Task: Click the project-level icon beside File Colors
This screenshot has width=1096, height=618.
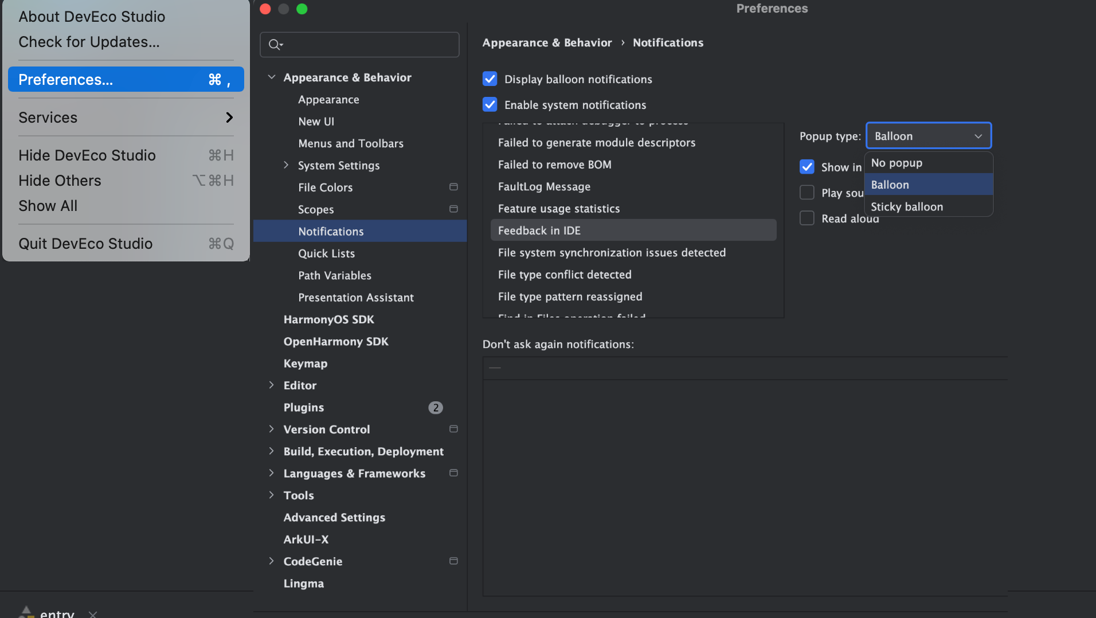Action: 453,187
